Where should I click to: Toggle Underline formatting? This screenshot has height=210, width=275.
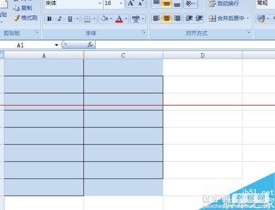click(70, 19)
